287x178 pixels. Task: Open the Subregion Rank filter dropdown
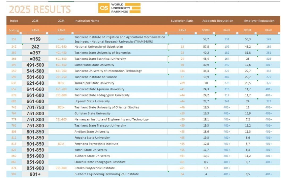[196, 33]
